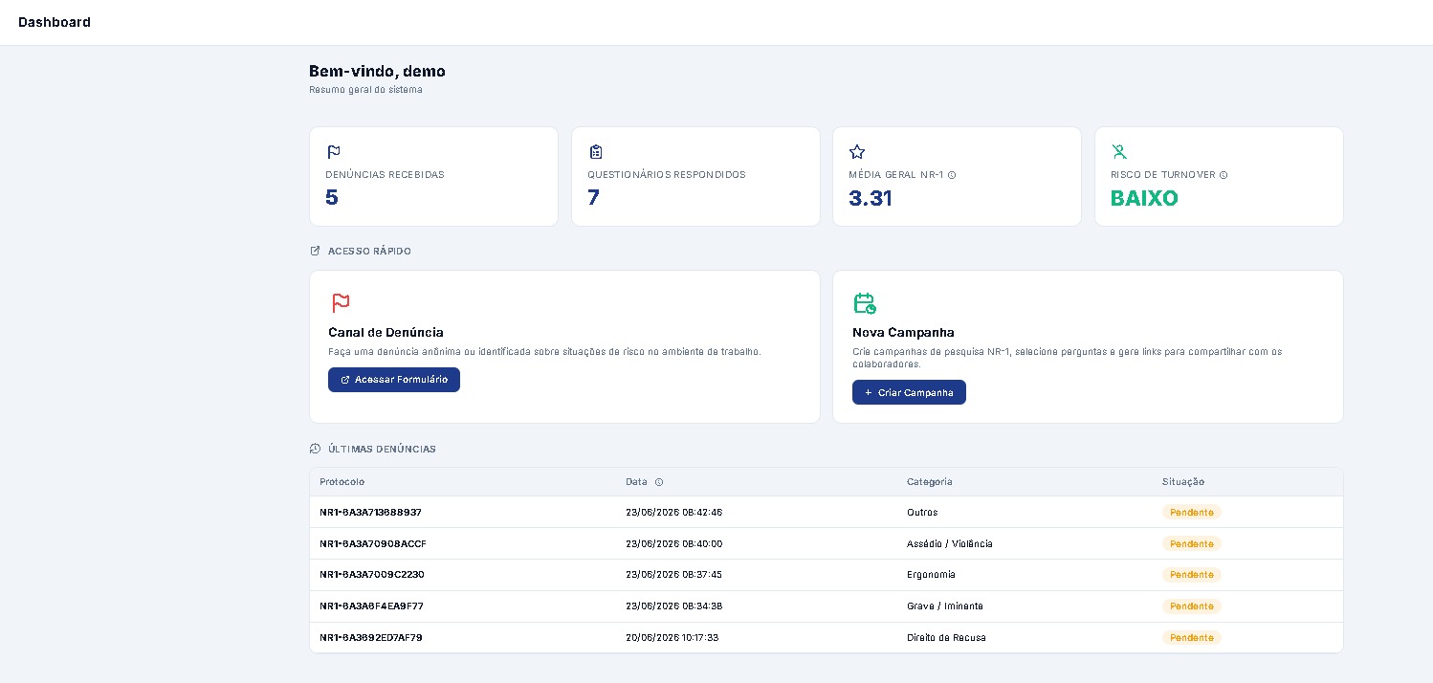Click the BAIXO turnover risk value
1433x683 pixels.
[x=1144, y=198]
